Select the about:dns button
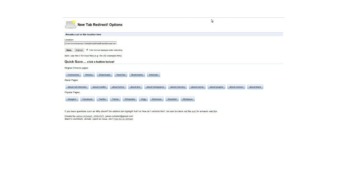 pos(135,87)
